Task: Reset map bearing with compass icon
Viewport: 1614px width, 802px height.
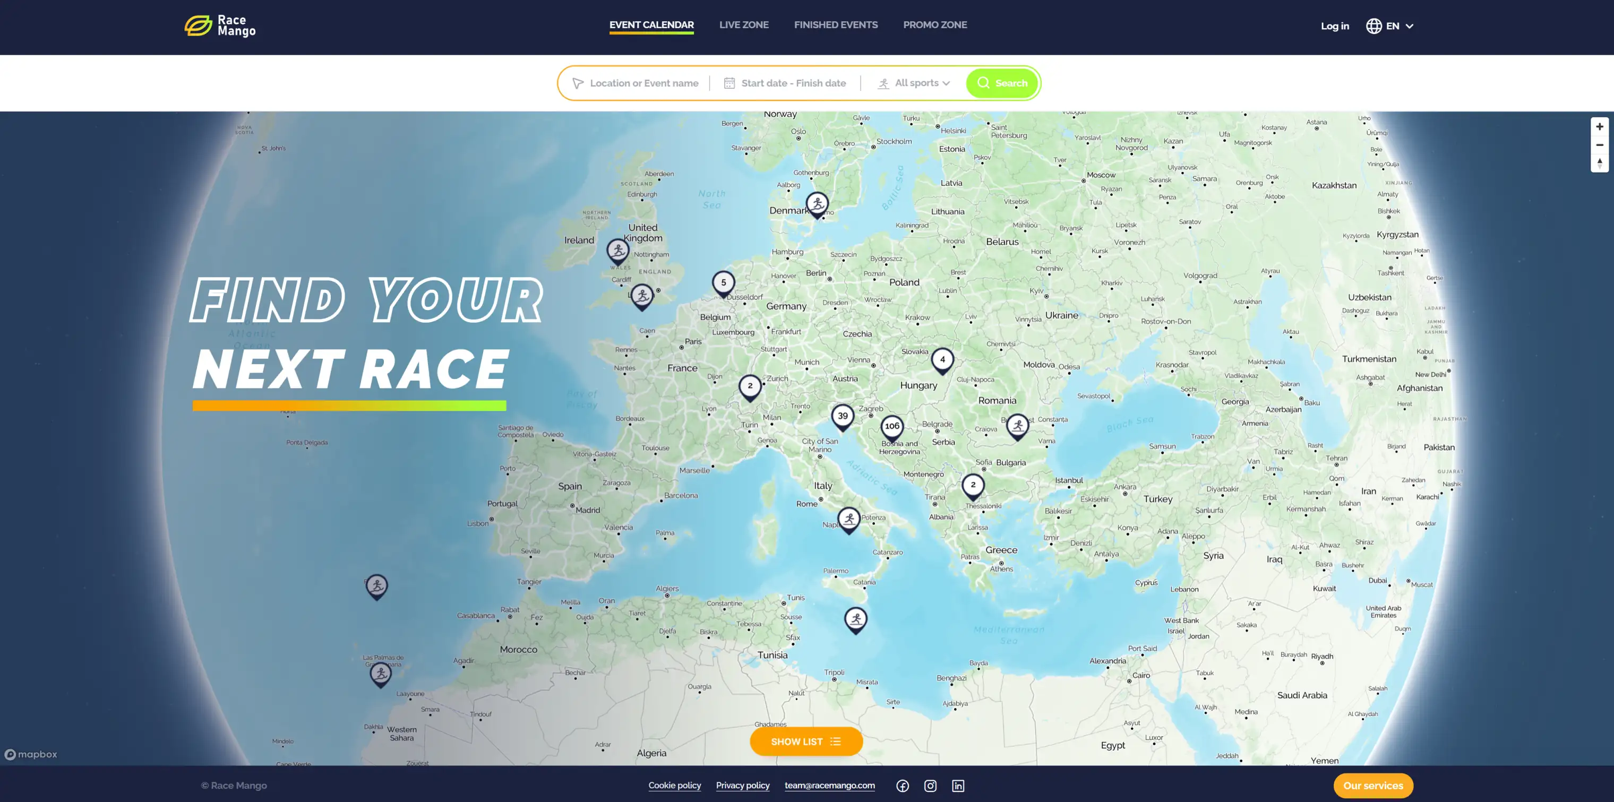Action: pyautogui.click(x=1599, y=163)
